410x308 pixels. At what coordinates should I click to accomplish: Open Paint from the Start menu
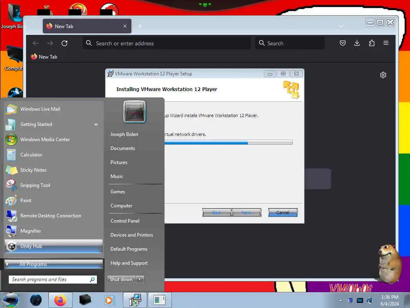coord(54,201)
